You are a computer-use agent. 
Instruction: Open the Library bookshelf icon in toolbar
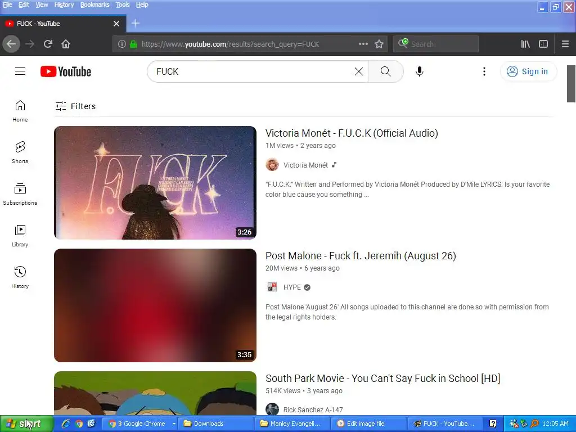[525, 44]
